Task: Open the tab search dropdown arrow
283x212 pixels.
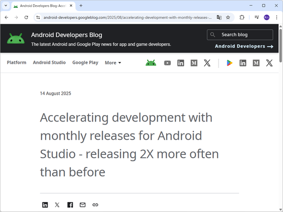Action: [6, 6]
